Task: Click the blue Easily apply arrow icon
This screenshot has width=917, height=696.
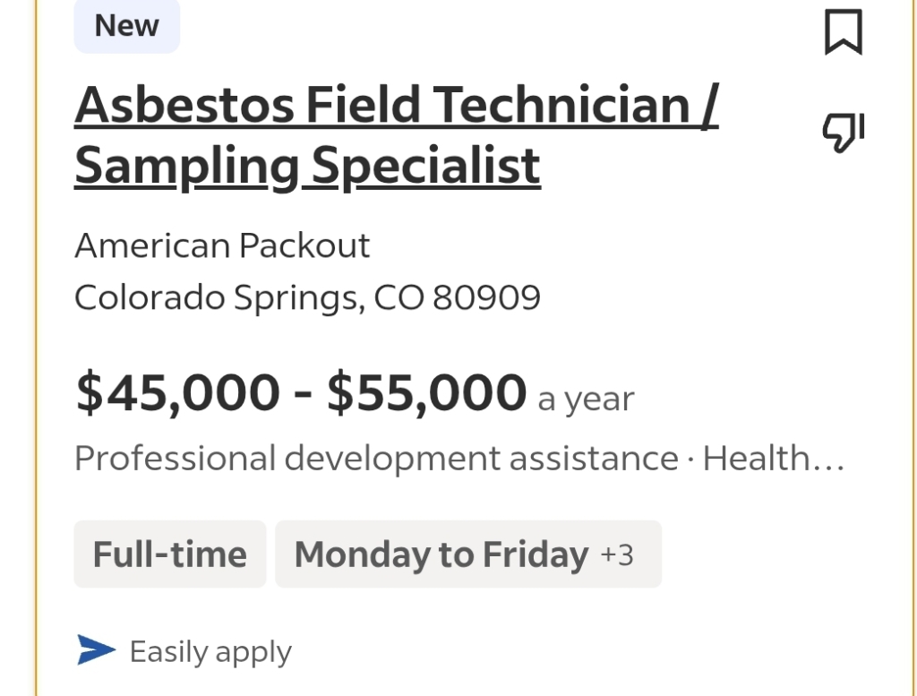Action: (x=96, y=649)
